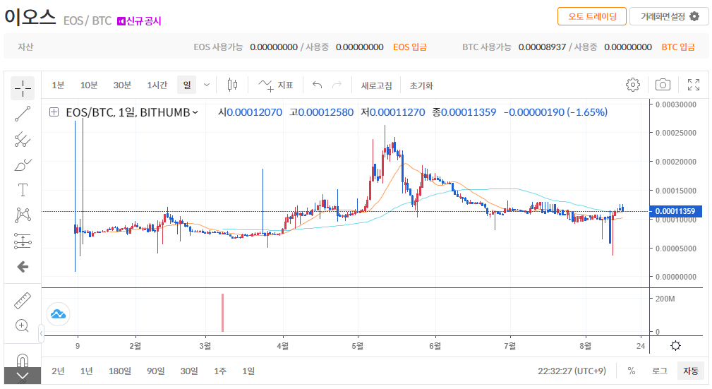Open the candlestick chart type selector
Image resolution: width=712 pixels, height=389 pixels.
point(232,85)
